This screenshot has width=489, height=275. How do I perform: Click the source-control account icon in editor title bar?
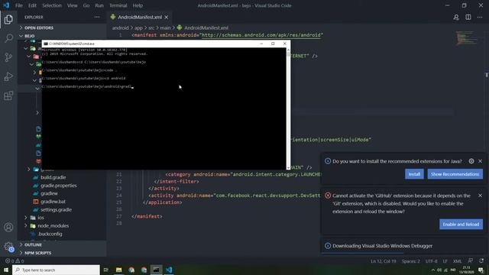456,17
